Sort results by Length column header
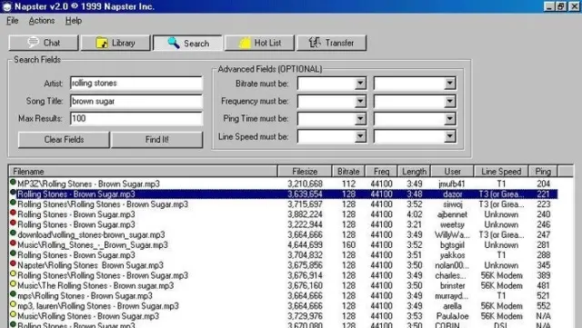Viewport: 582px width, 328px height. (415, 172)
